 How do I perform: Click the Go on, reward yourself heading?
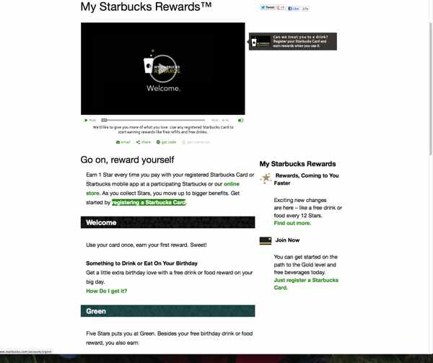(127, 159)
